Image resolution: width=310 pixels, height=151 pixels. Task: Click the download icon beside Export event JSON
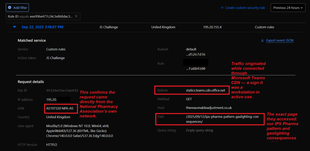tap(262, 40)
